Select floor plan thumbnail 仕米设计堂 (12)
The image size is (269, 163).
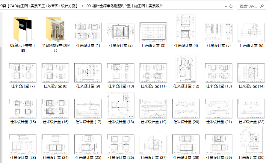click(186, 69)
